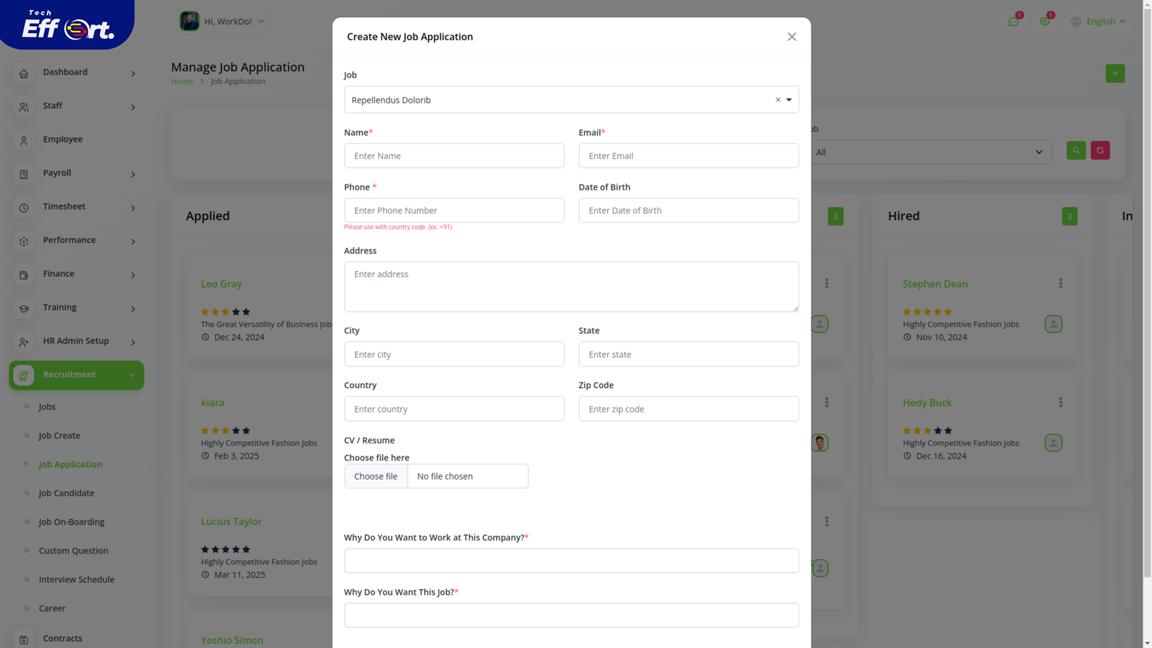Focus the Date of Birth field
Image resolution: width=1152 pixels, height=648 pixels.
688,211
